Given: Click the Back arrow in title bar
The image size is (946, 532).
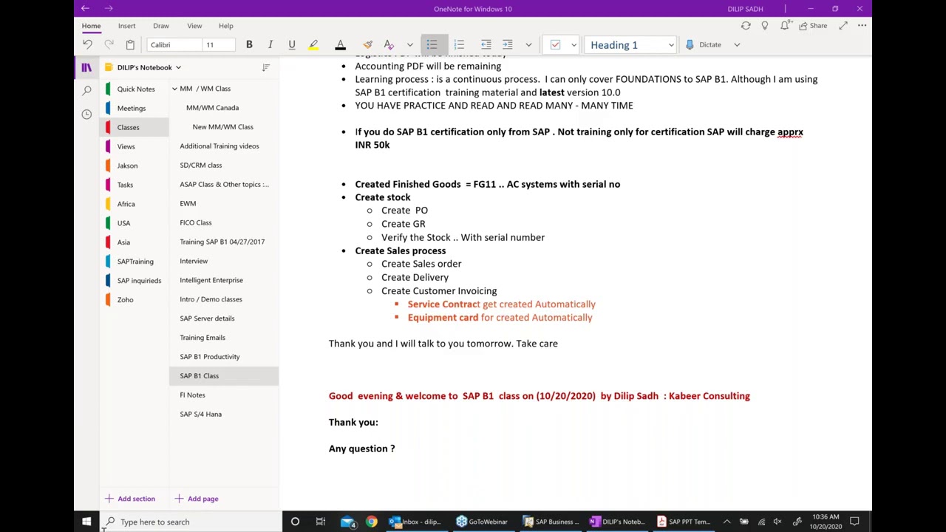Looking at the screenshot, I should tap(86, 9).
